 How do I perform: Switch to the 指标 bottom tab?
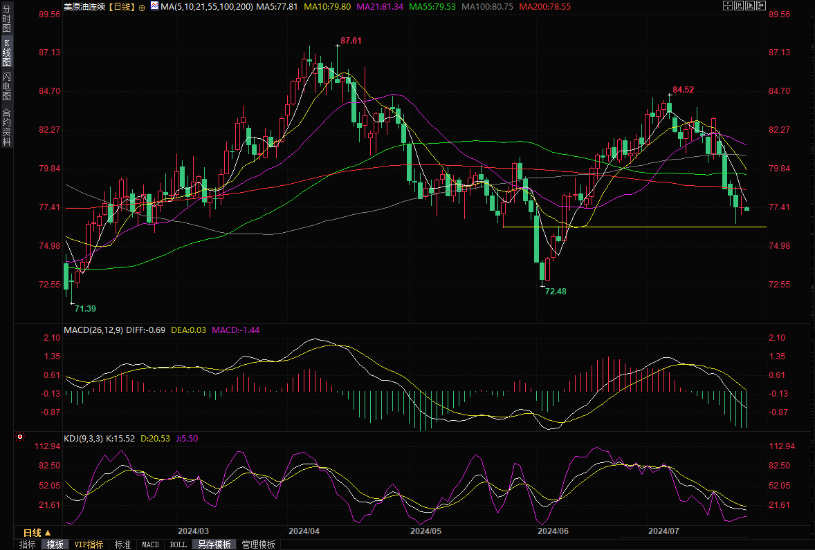[x=28, y=544]
